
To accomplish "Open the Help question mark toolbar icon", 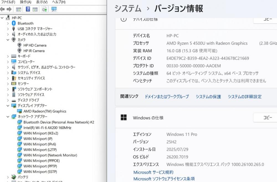I will click(28, 9).
